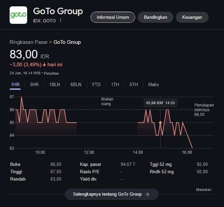This screenshot has height=207, width=224.
Task: Click the 10.00 time axis label
Action: [x=40, y=152]
